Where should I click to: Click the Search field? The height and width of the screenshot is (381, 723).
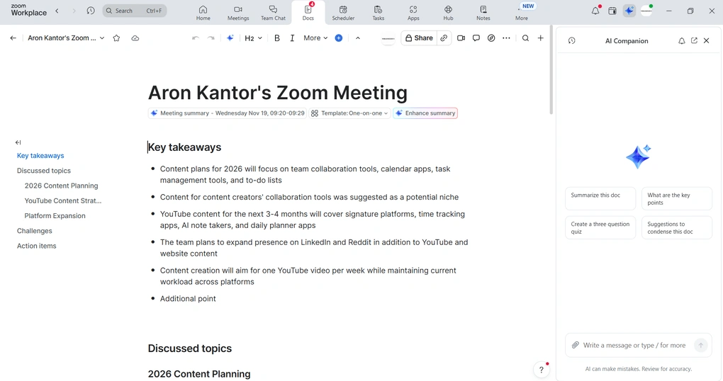click(135, 11)
